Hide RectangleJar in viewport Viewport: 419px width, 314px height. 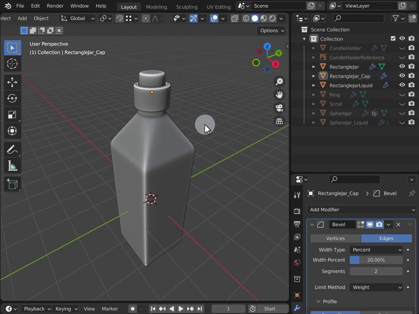pos(402,67)
